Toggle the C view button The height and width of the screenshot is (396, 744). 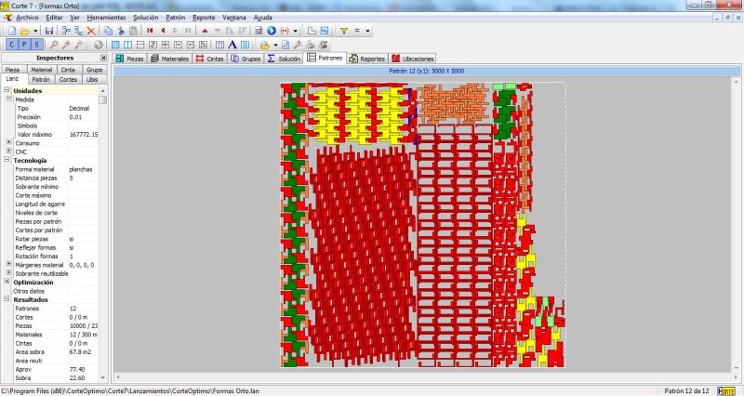coord(12,45)
